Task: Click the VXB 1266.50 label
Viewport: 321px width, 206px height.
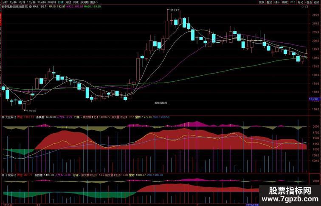Action: [x=161, y=117]
